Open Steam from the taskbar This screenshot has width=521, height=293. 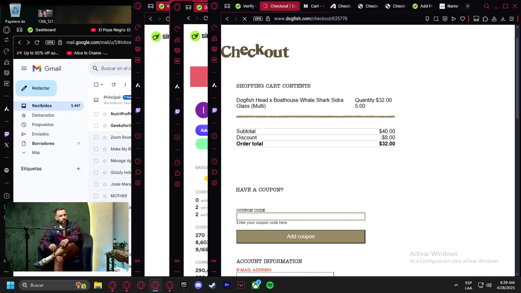(213, 285)
